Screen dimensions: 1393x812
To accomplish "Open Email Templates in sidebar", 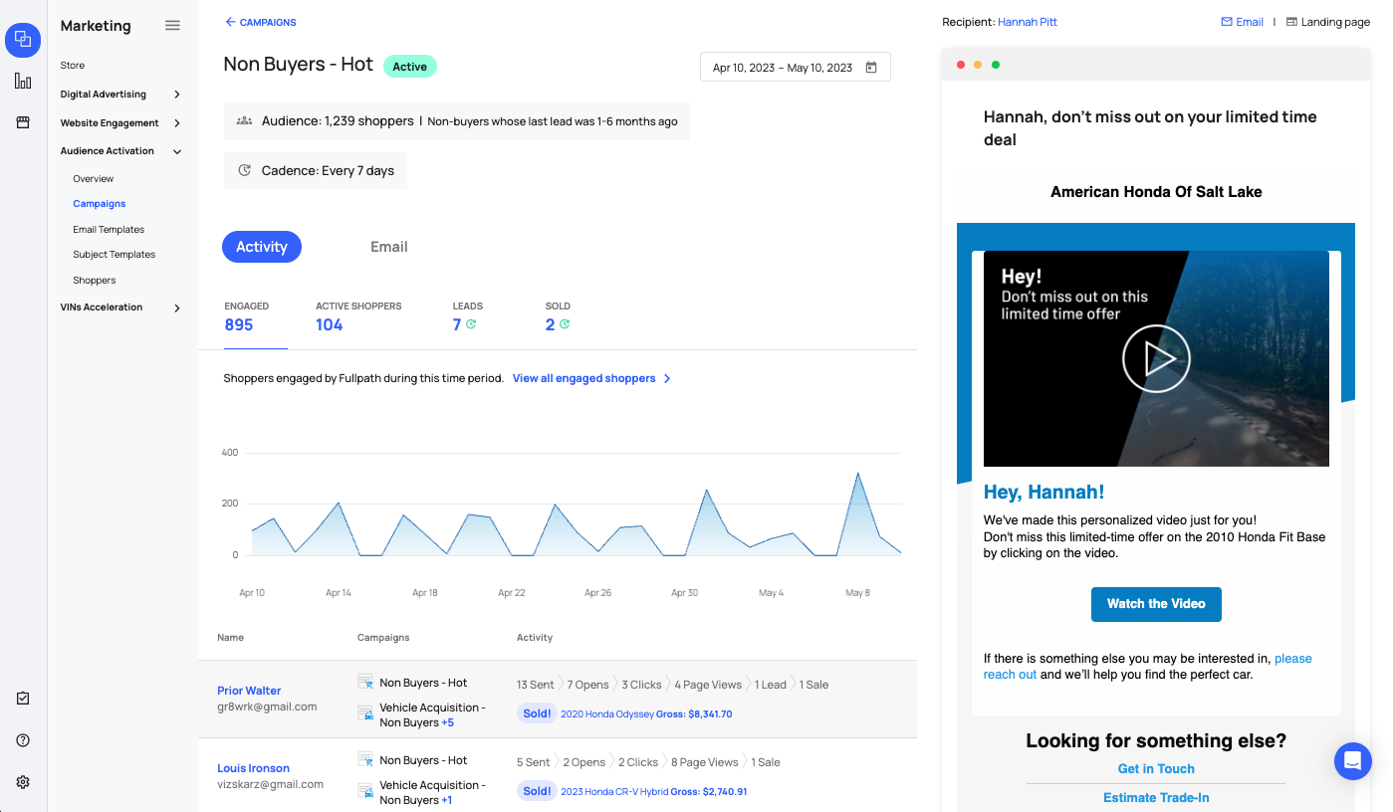I will [109, 230].
